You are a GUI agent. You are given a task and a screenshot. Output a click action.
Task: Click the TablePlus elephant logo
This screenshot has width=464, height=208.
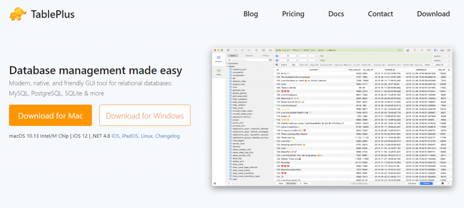click(18, 14)
